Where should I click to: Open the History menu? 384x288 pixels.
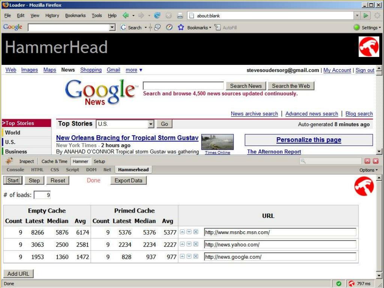point(52,15)
